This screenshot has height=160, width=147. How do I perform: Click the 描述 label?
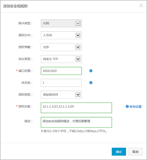pos(28,121)
